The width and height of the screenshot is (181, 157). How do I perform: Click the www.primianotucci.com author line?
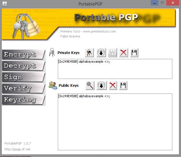(x=88, y=31)
